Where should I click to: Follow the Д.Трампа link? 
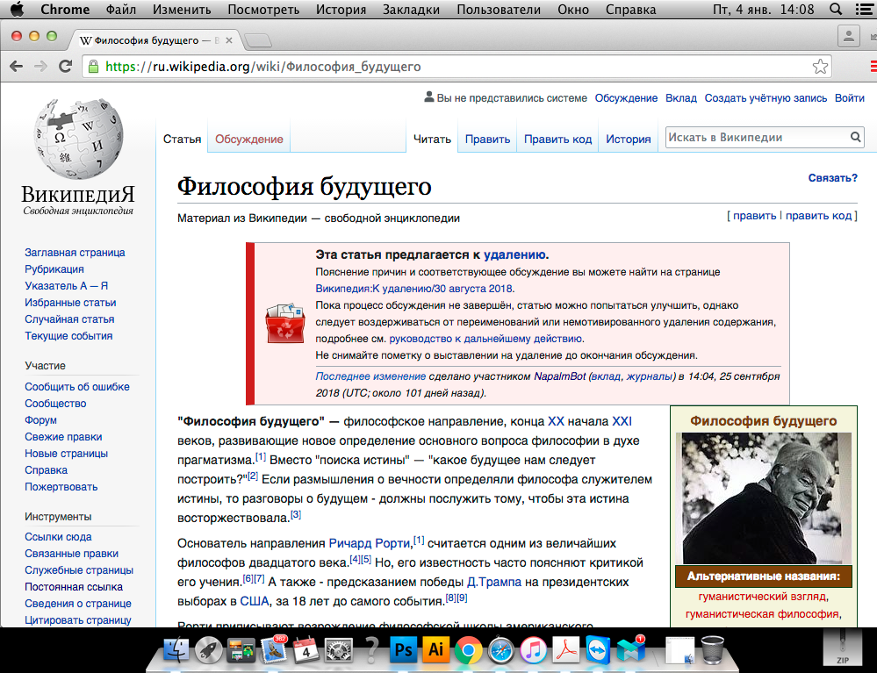[494, 582]
